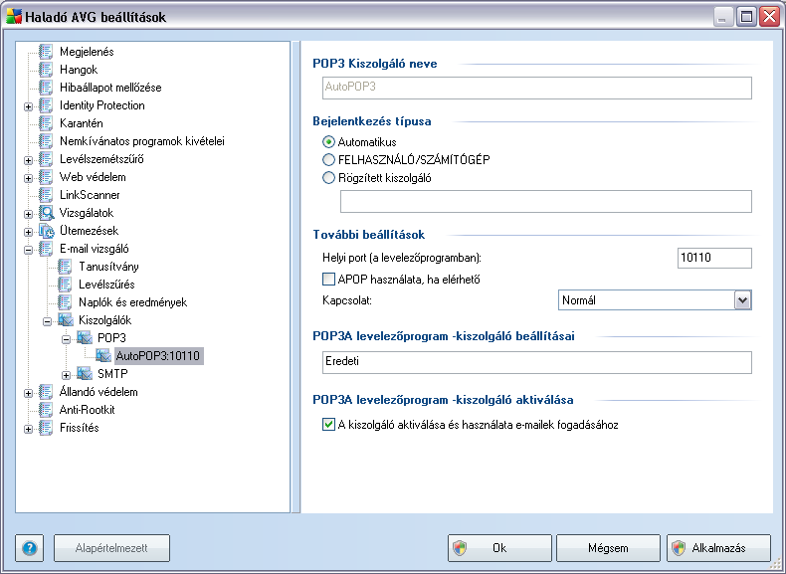Expand the Identity Protection node

pyautogui.click(x=28, y=106)
